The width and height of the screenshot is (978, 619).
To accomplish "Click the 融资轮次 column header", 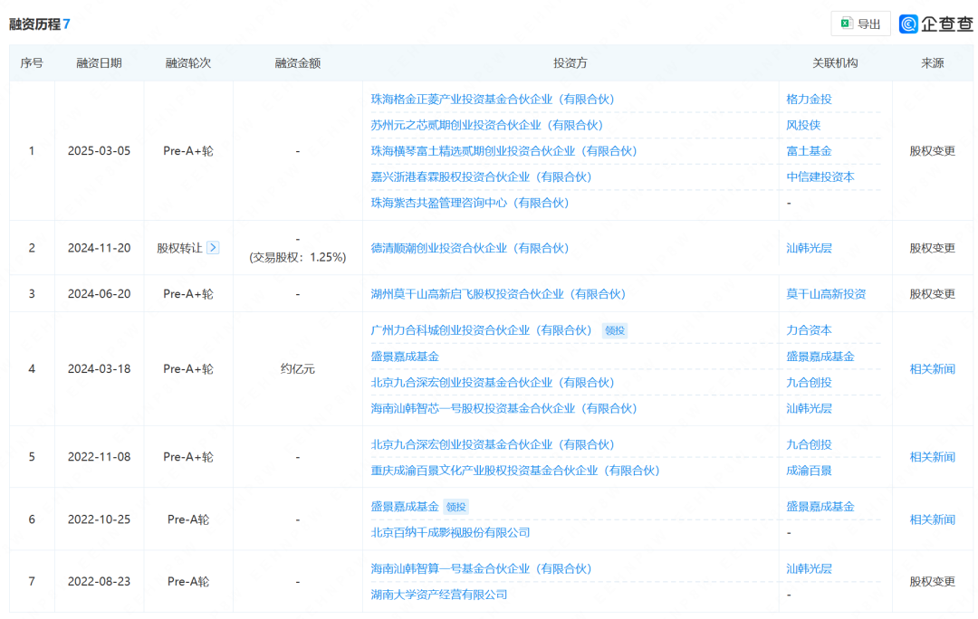I will coord(188,63).
